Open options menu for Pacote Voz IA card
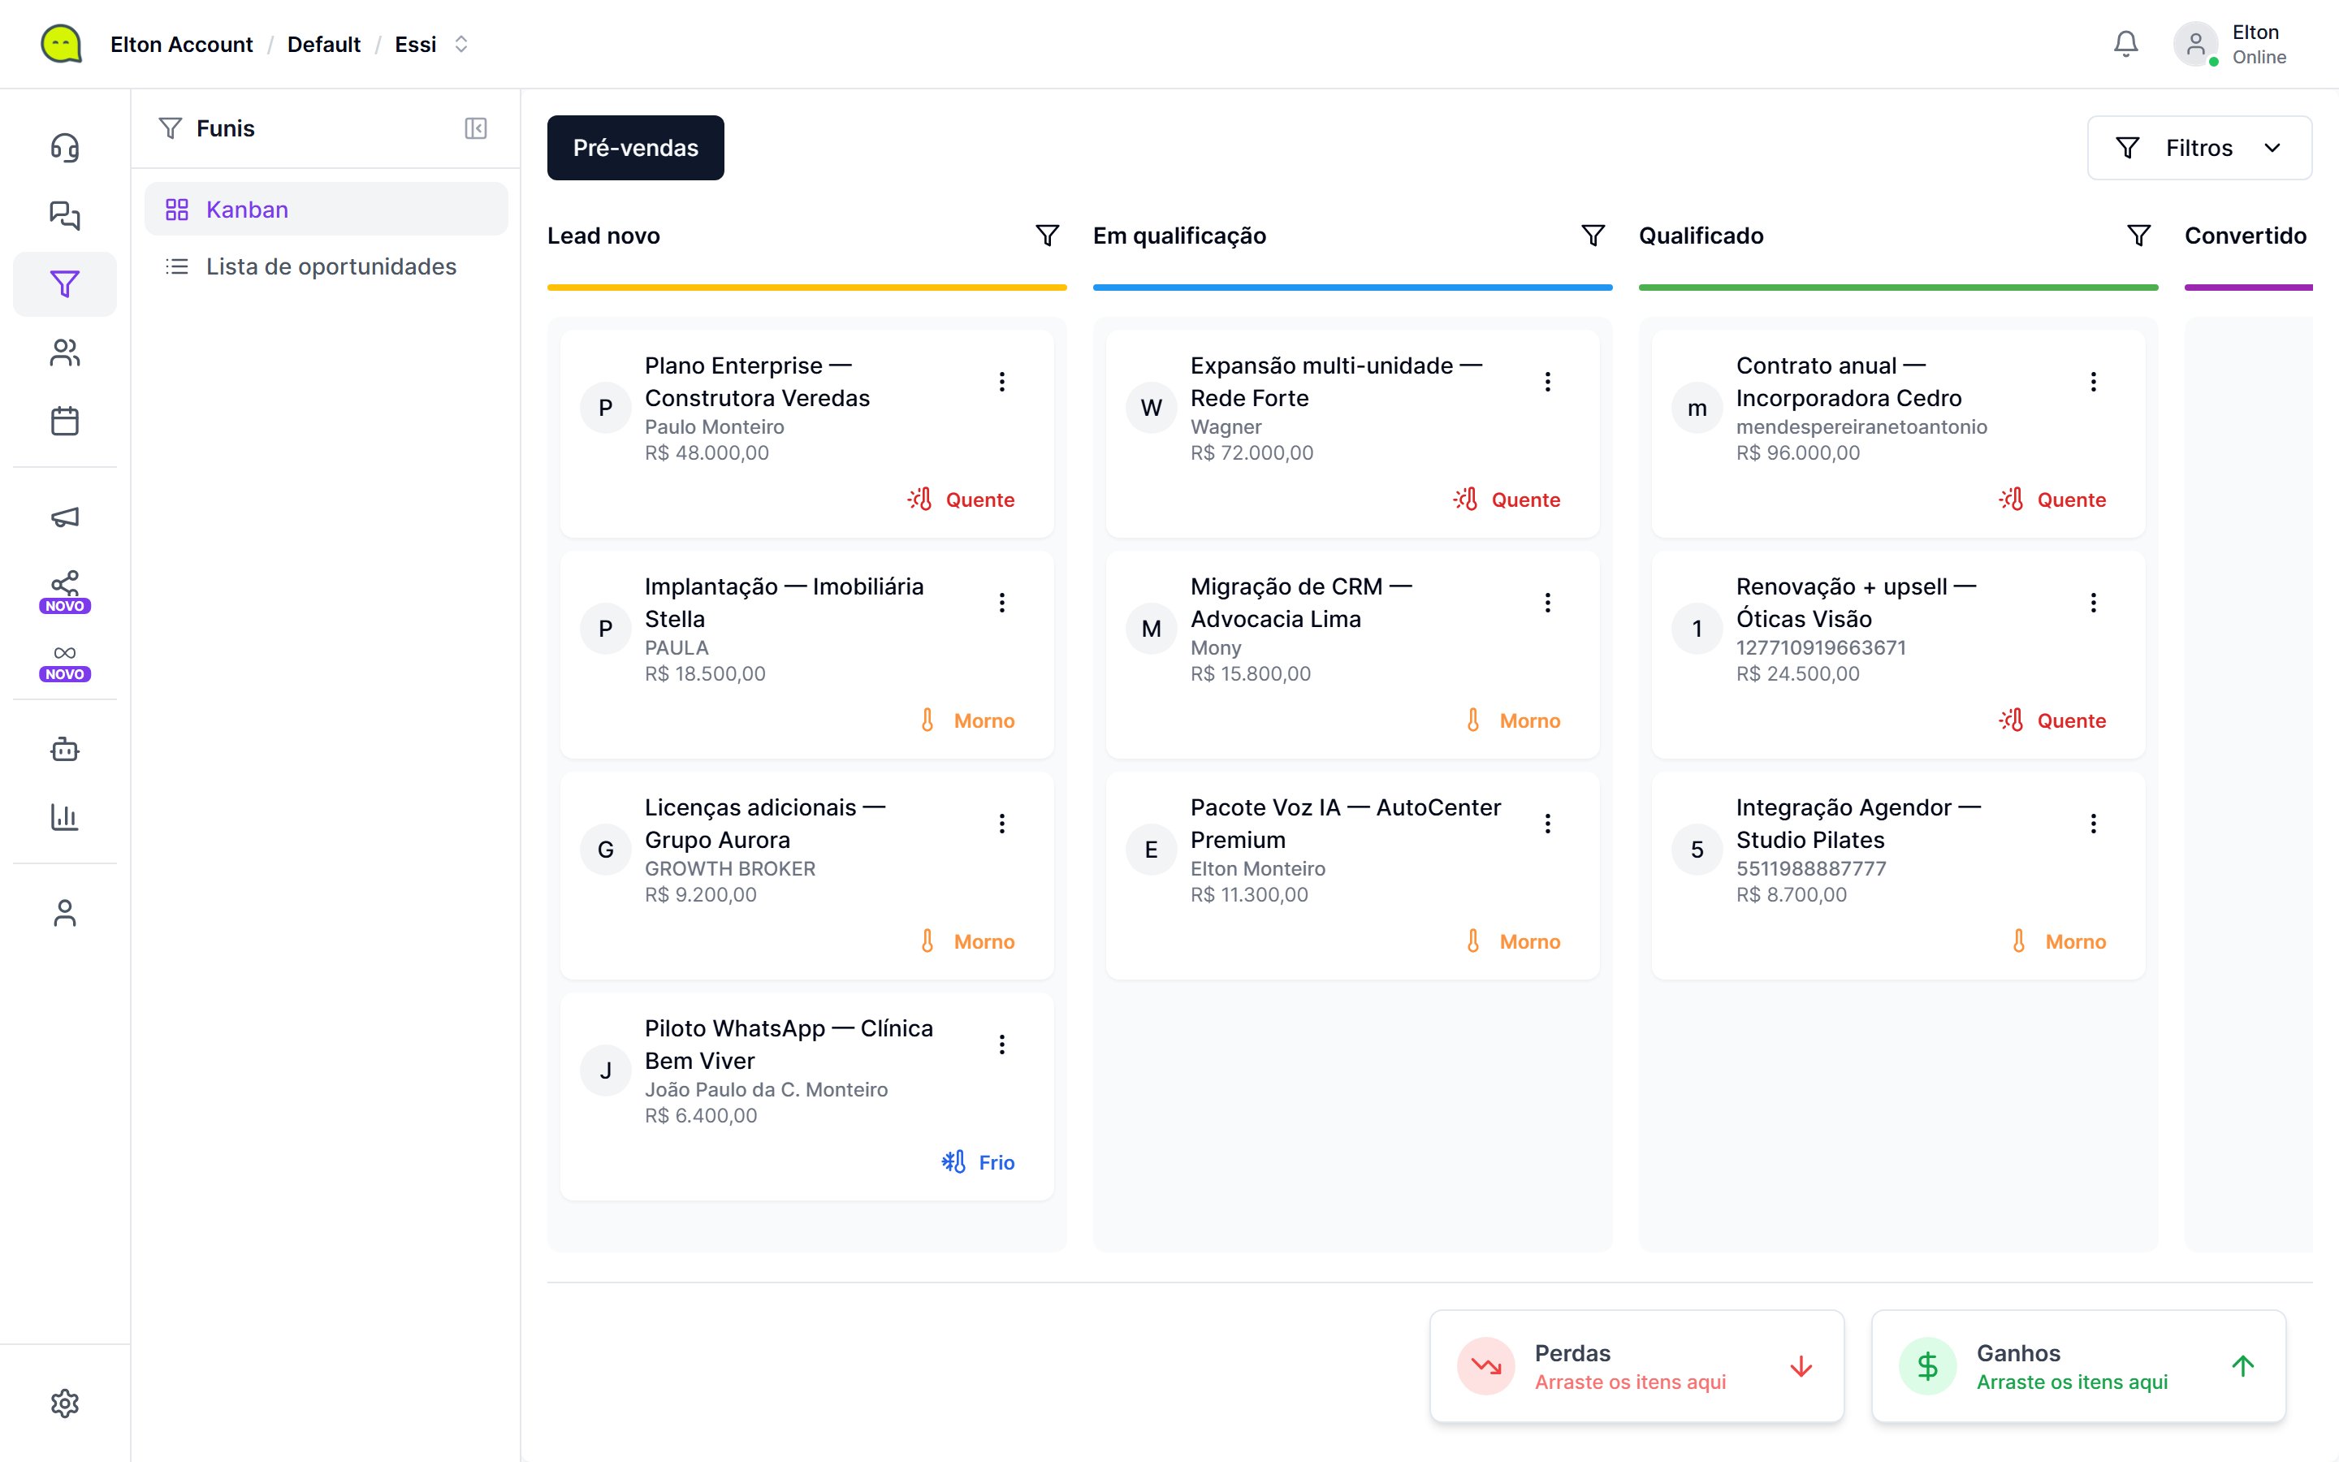The height and width of the screenshot is (1462, 2339). pyautogui.click(x=1547, y=824)
